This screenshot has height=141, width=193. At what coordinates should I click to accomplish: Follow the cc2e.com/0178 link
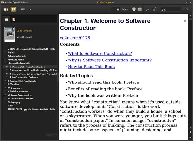75,38
